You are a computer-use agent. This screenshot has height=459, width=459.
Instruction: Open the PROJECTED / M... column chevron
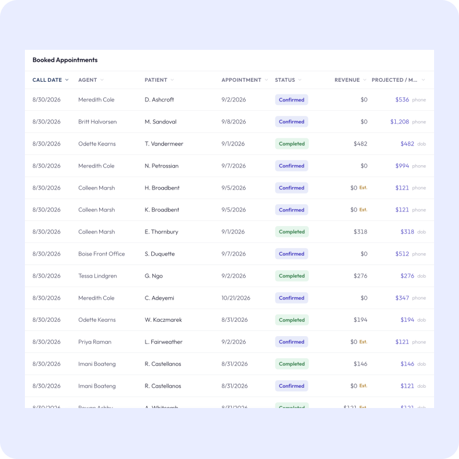click(423, 80)
